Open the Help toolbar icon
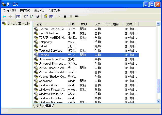 coord(45,17)
